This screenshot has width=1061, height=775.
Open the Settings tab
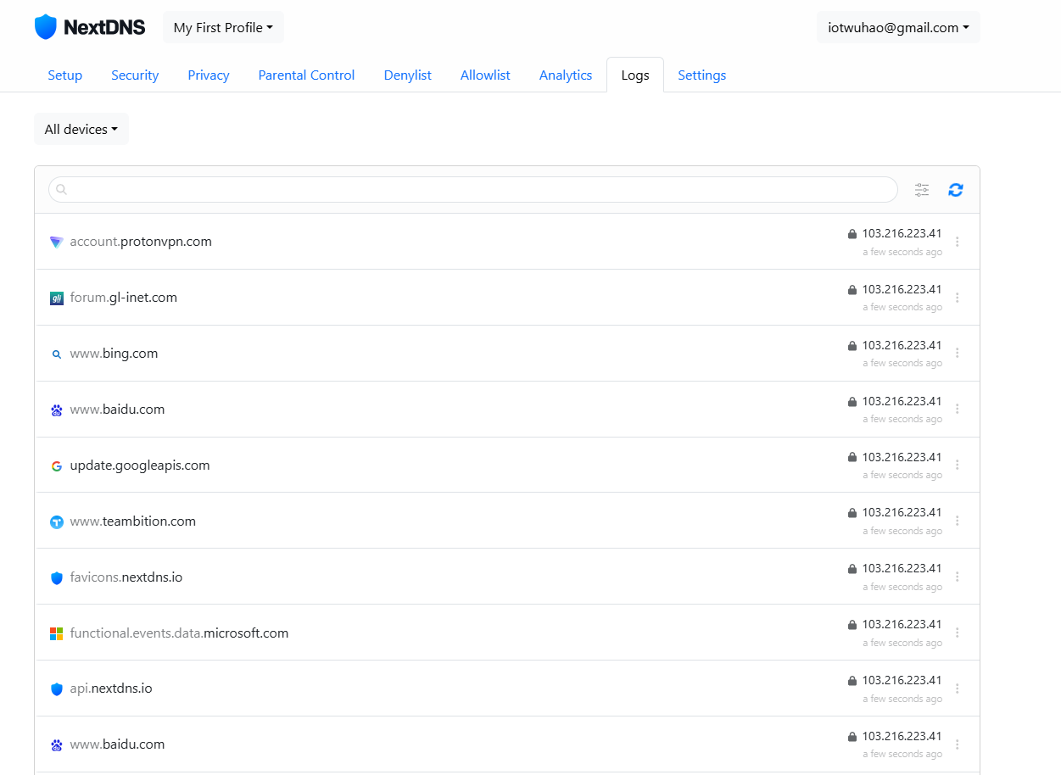coord(702,75)
